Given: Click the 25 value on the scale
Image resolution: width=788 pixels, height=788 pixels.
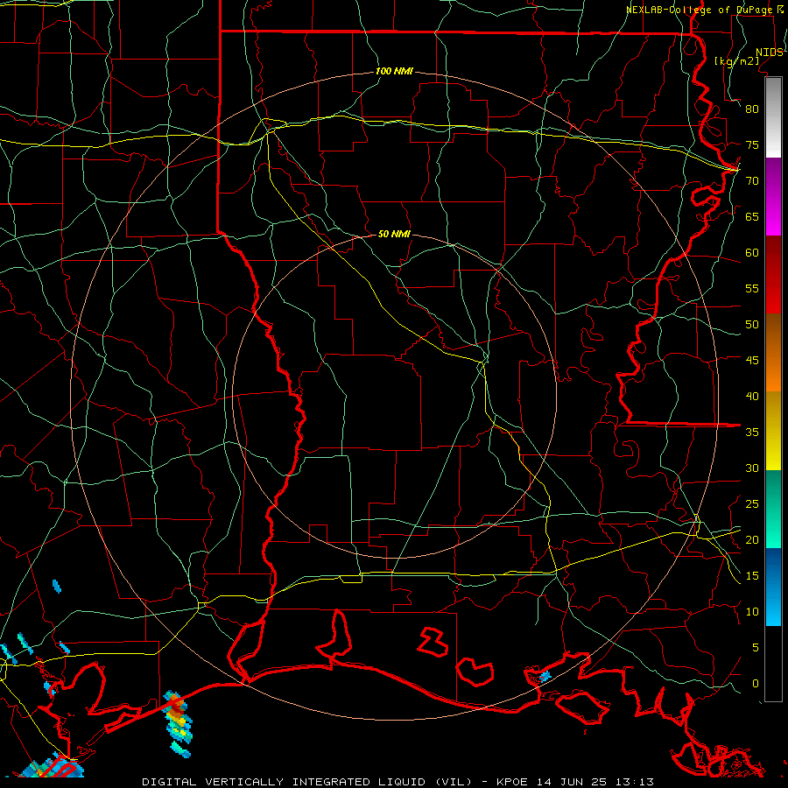Looking at the screenshot, I should (752, 504).
